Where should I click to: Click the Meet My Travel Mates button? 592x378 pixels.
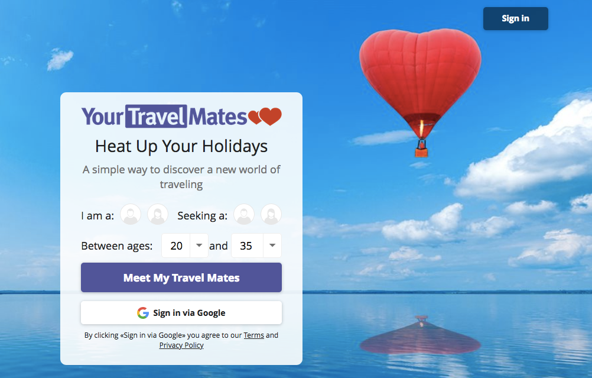181,277
